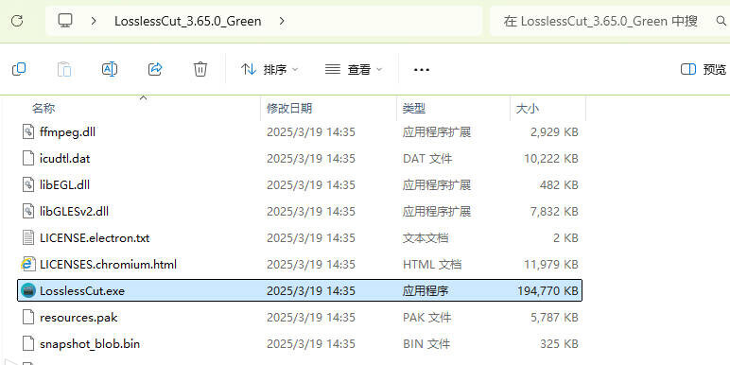
Task: Sort by the 类型 column header
Action: pos(414,109)
